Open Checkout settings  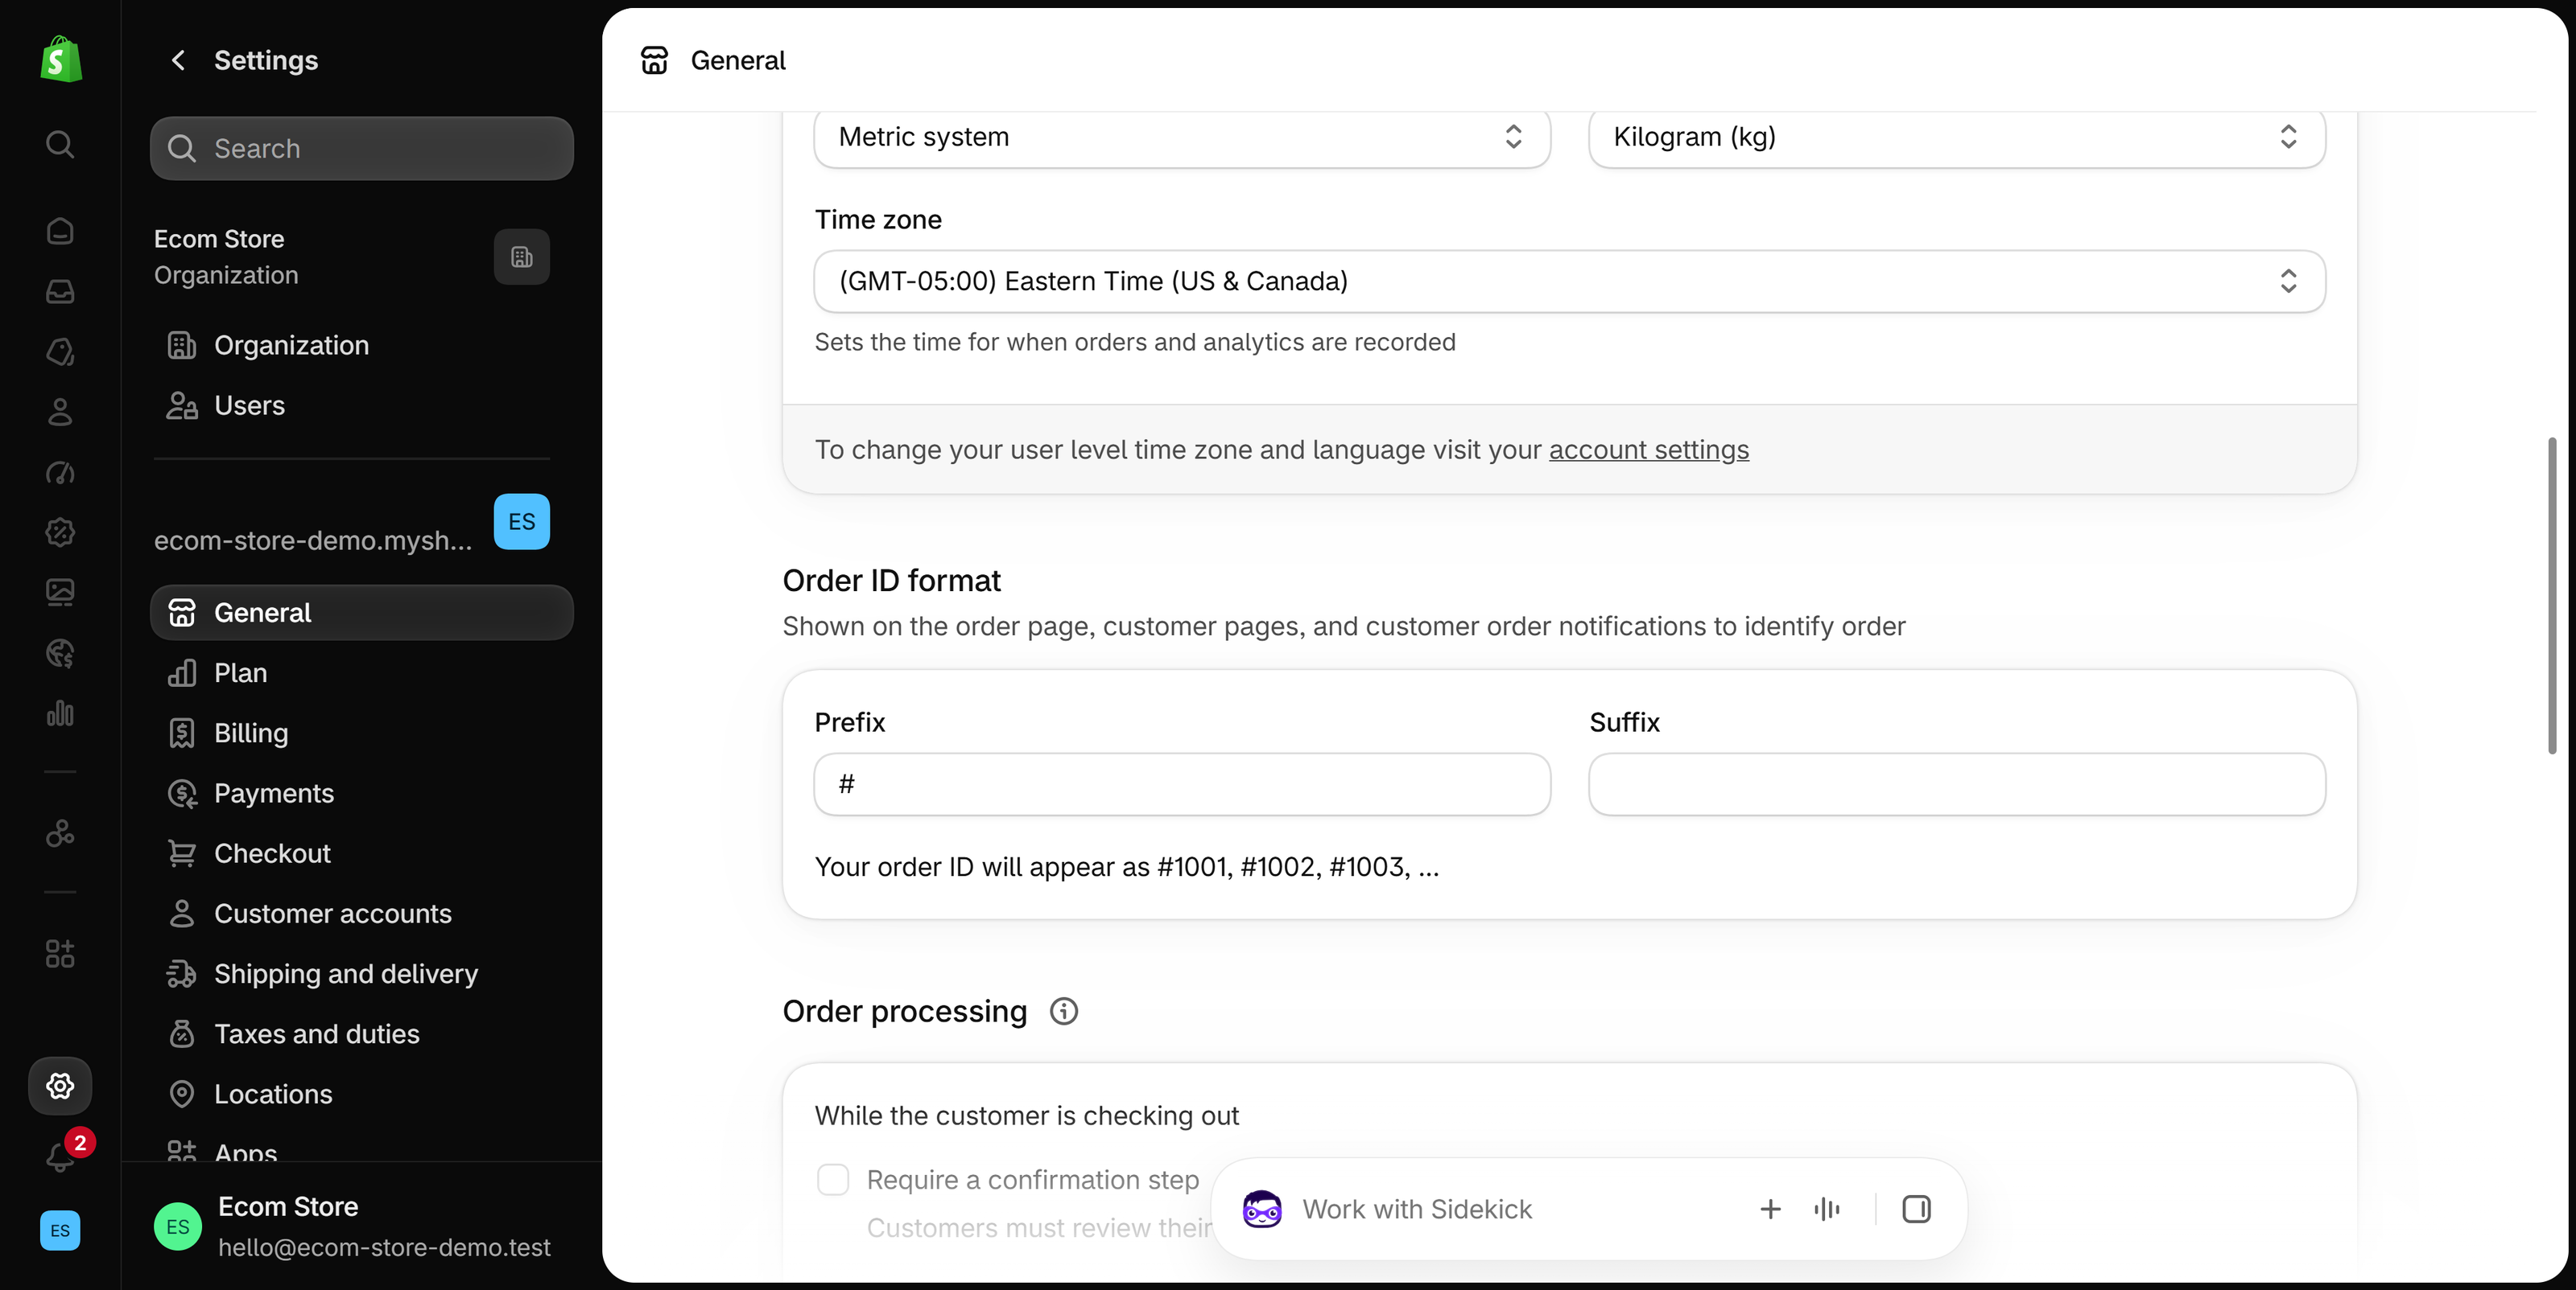pyautogui.click(x=362, y=853)
